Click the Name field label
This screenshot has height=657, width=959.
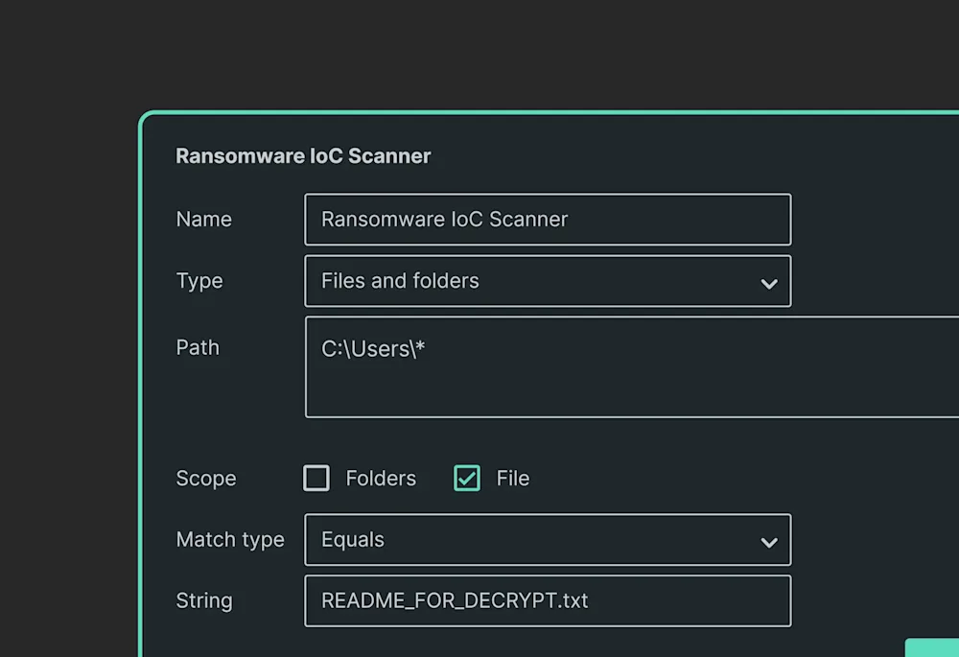click(x=203, y=220)
